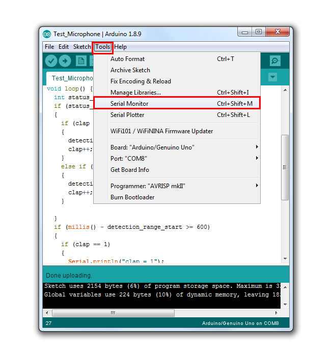The width and height of the screenshot is (332, 358).
Task: Choose Auto Format from the menu
Action: click(177, 59)
